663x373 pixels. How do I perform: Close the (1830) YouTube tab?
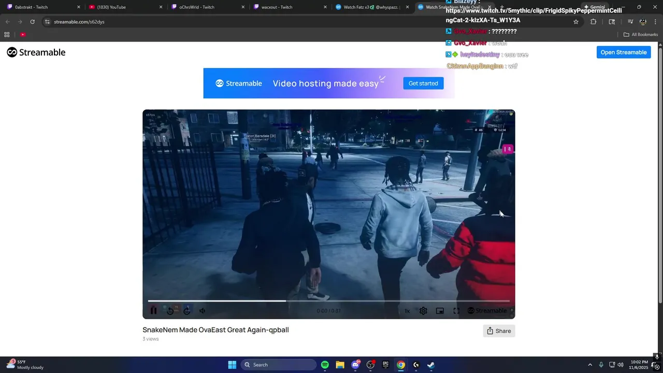point(161,7)
